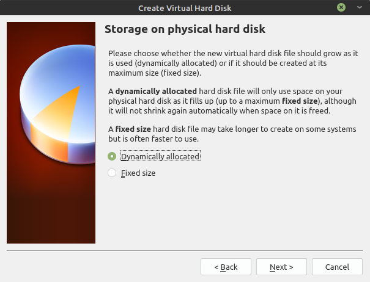Click the empty area below Fixed size option
370x282 pixels.
click(232, 212)
